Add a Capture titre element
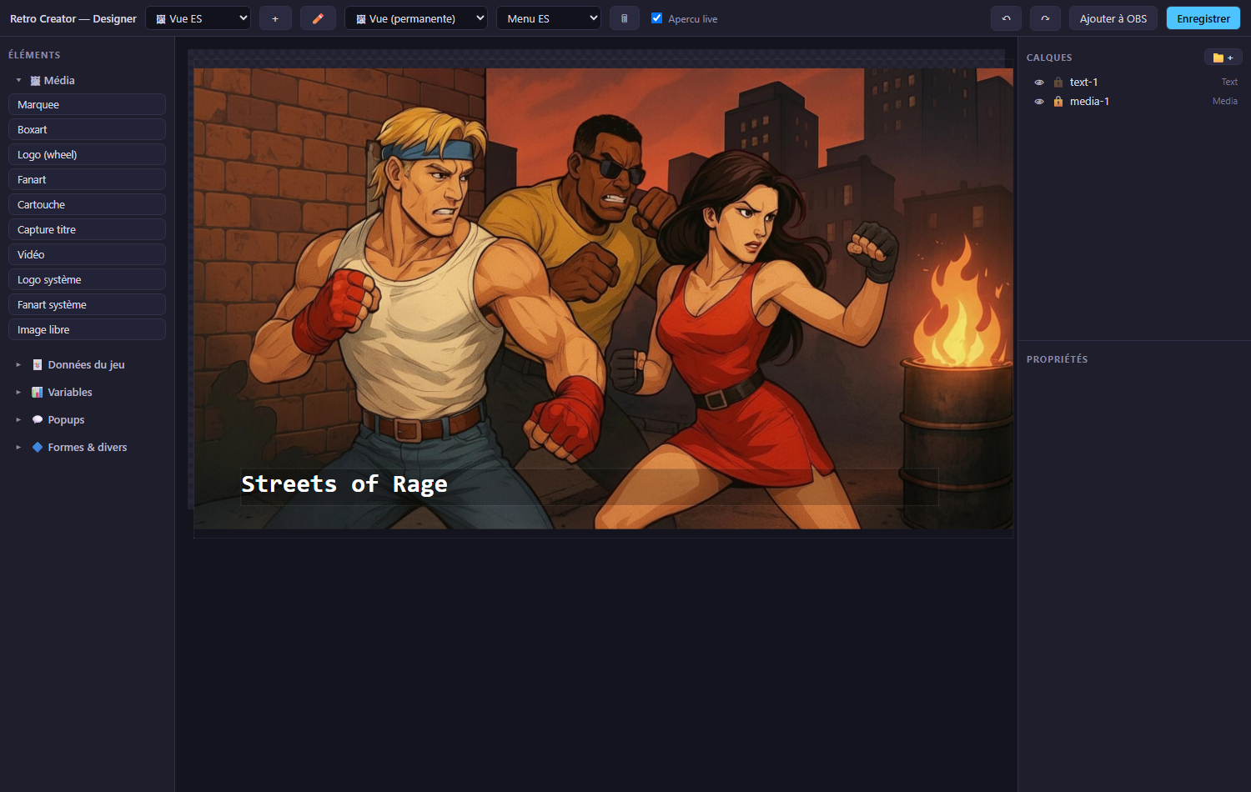The width and height of the screenshot is (1251, 792). click(x=87, y=229)
